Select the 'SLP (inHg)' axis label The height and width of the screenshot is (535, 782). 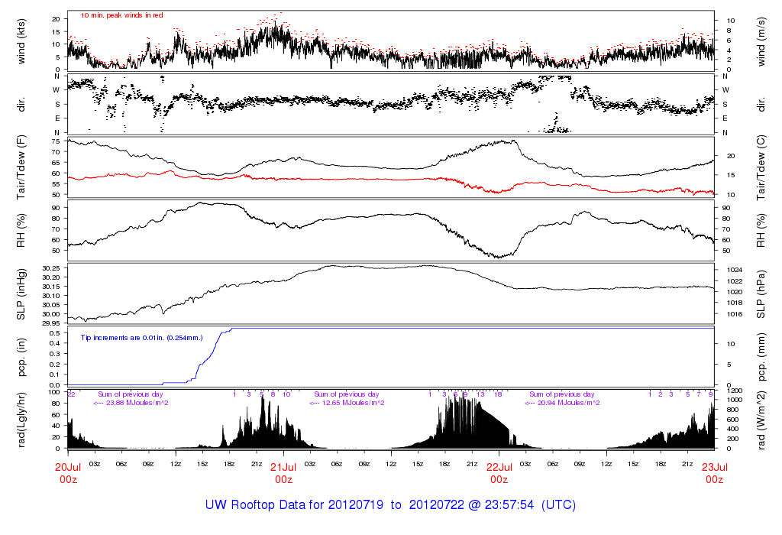(21, 294)
